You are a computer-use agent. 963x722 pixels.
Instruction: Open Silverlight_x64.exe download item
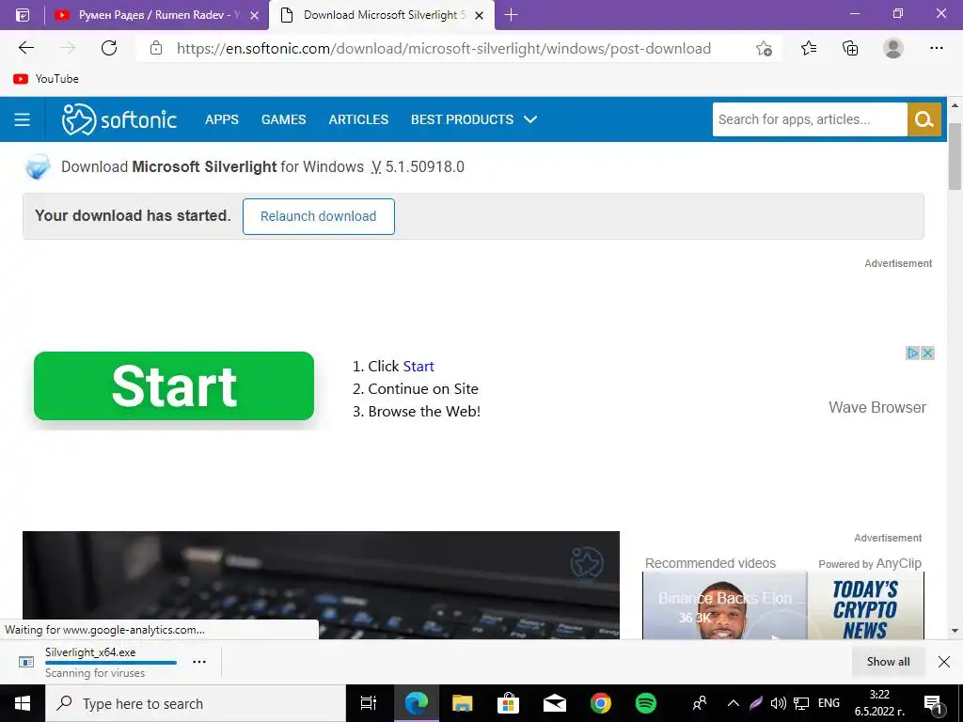coord(90,652)
